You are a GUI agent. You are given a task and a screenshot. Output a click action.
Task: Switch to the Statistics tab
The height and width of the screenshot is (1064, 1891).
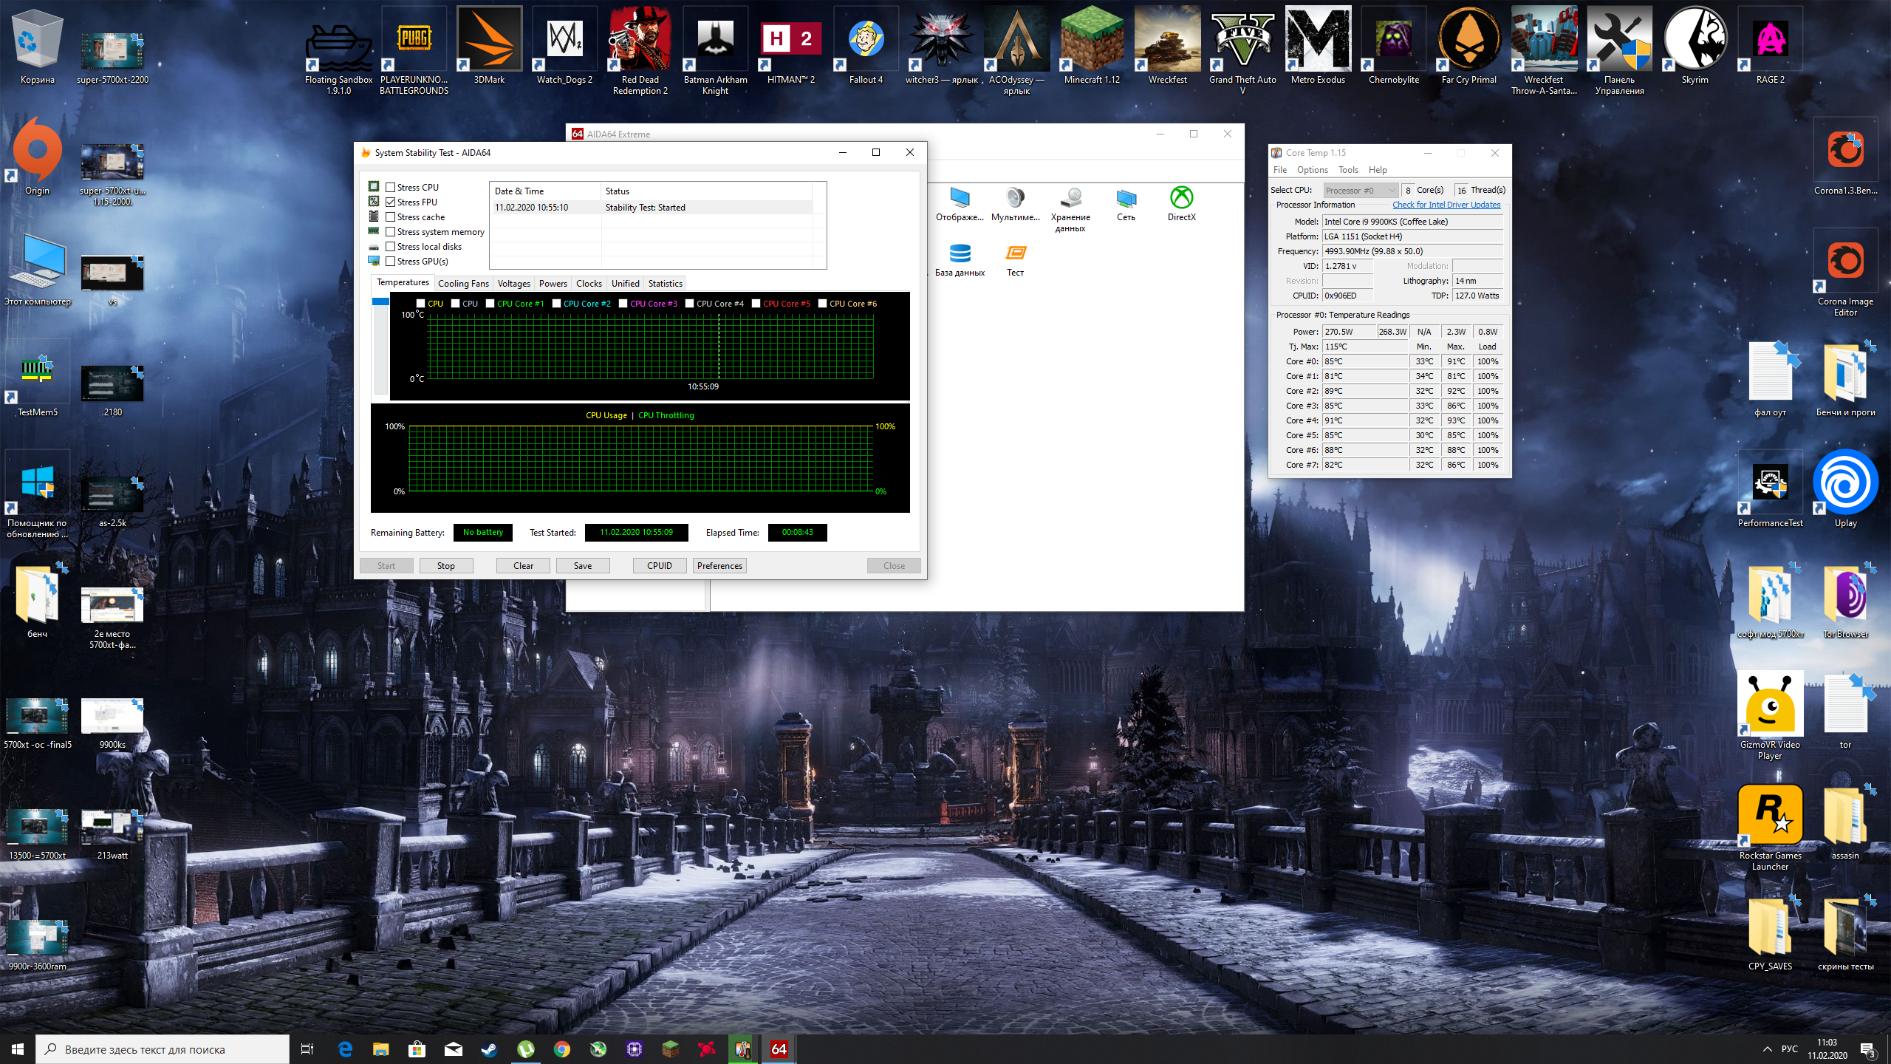click(665, 284)
